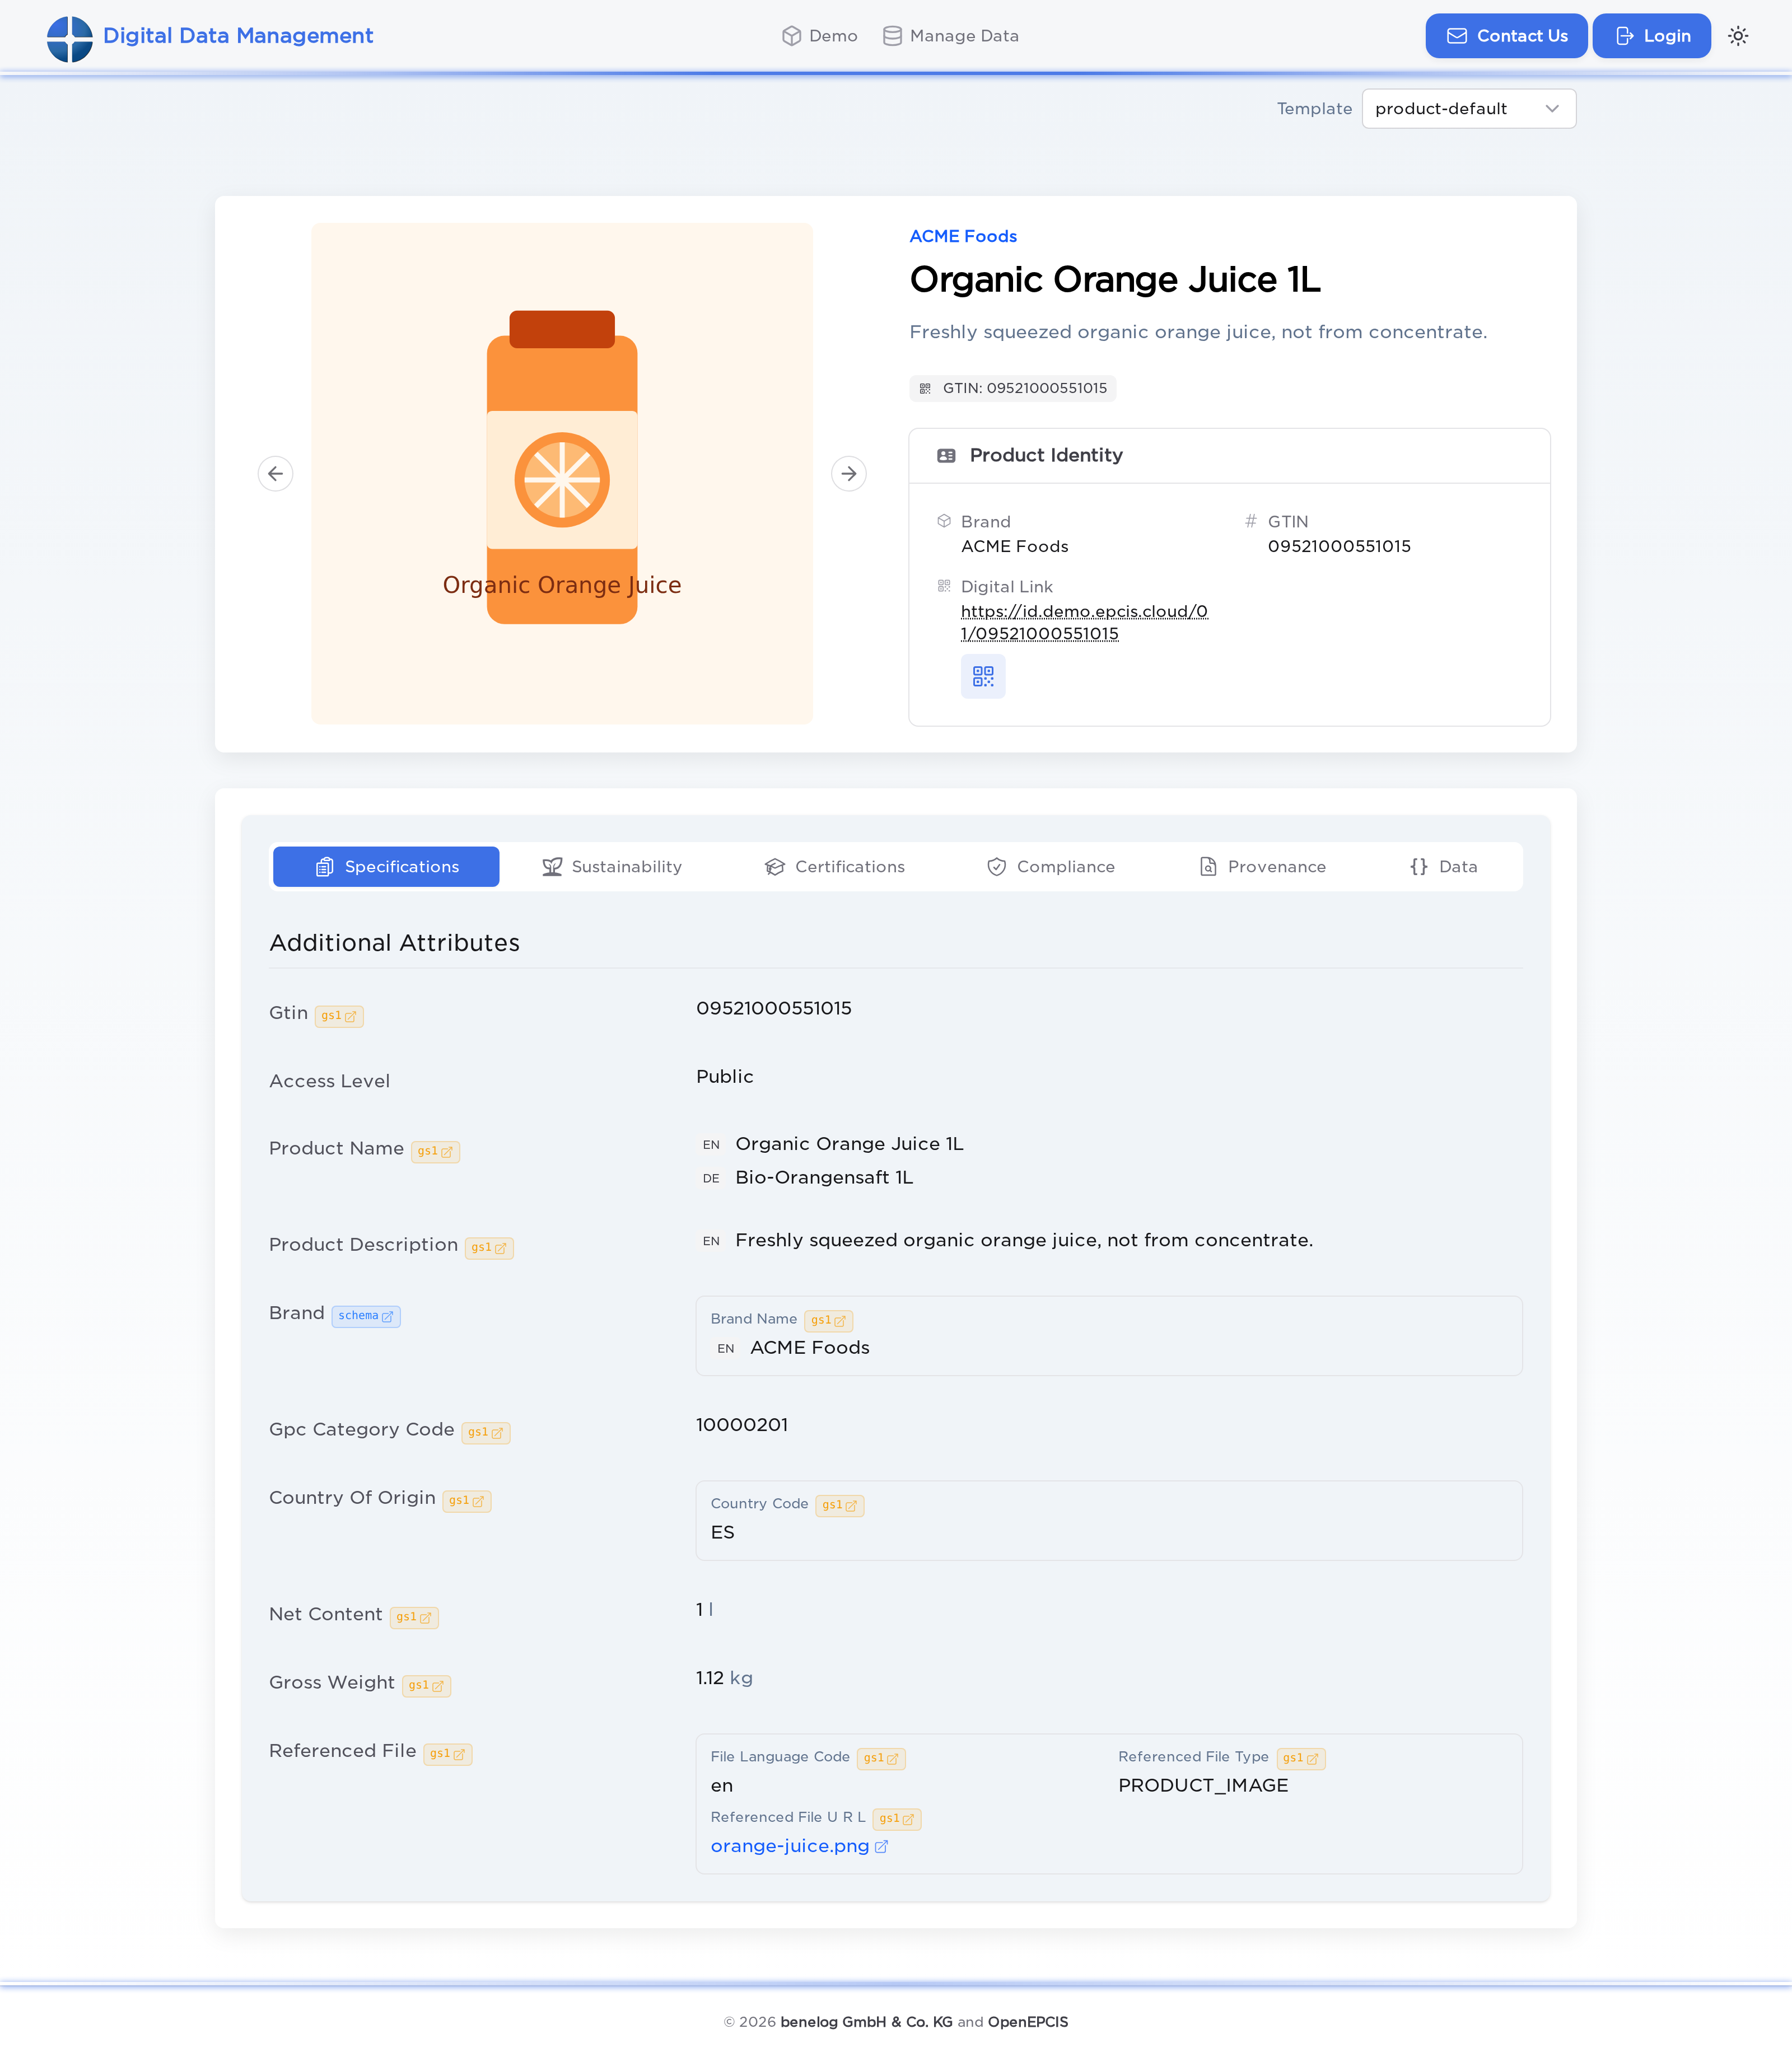Viewport: 1792px width, 2057px height.
Task: Open the Manage Data navigation item
Action: tap(951, 36)
